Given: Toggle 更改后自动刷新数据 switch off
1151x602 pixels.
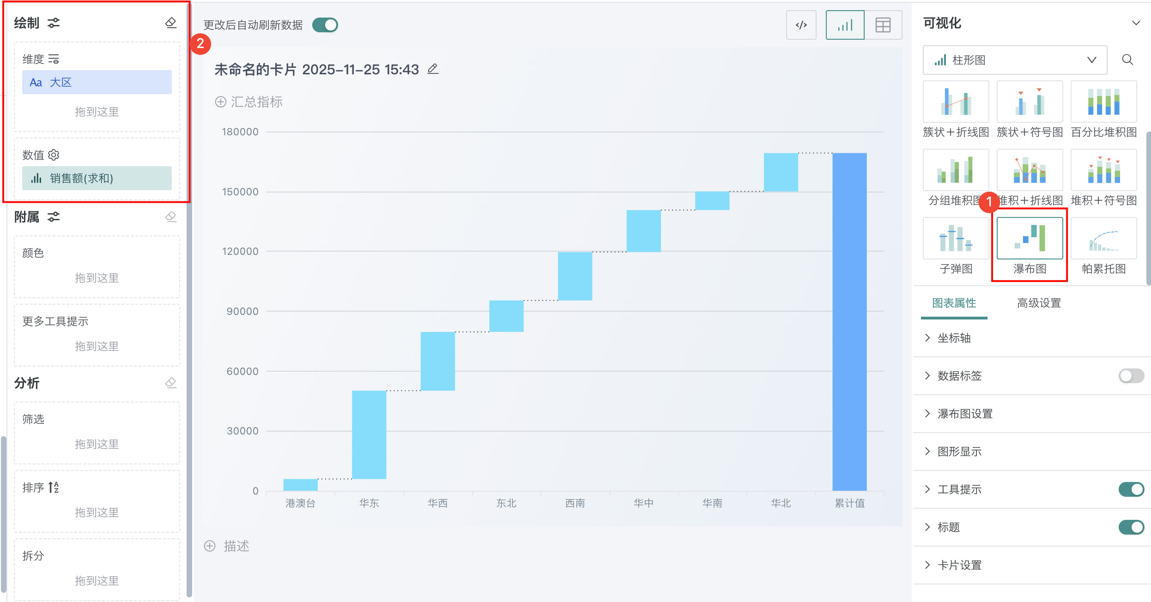Looking at the screenshot, I should [x=325, y=25].
